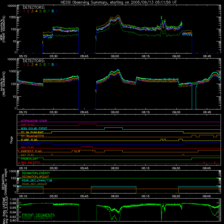224x224 pixels.
Task: Select detector 8 in front segments legend
Action: pyautogui.click(x=53, y=11)
